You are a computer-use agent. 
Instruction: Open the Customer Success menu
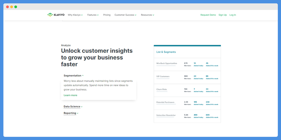pyautogui.click(x=125, y=15)
